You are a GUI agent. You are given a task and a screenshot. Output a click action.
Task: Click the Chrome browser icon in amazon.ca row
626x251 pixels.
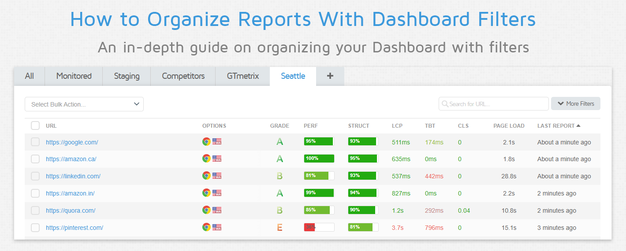206,159
